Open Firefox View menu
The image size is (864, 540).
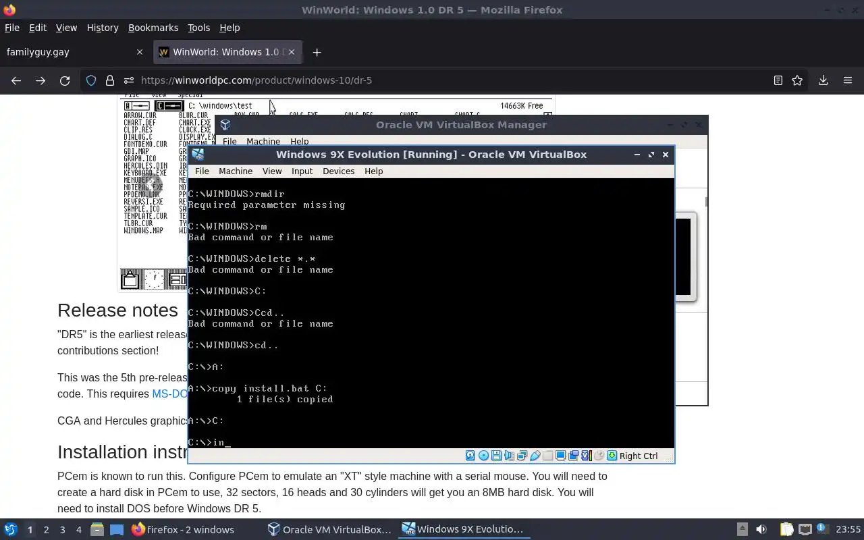(x=66, y=28)
